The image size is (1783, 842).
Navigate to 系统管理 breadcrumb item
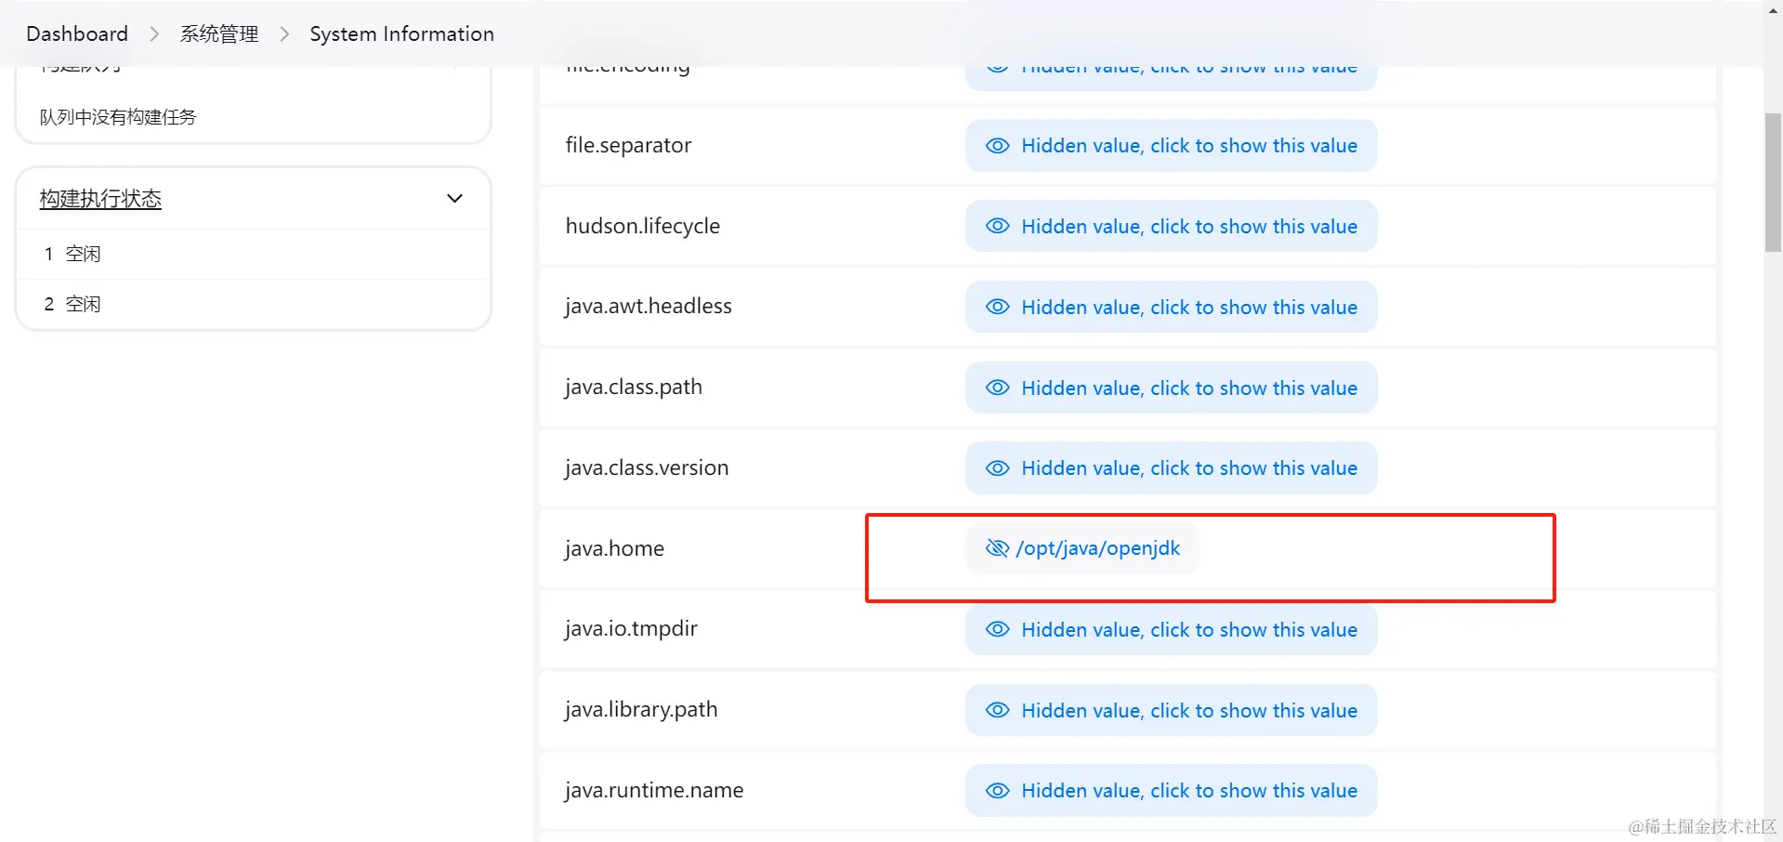[219, 34]
